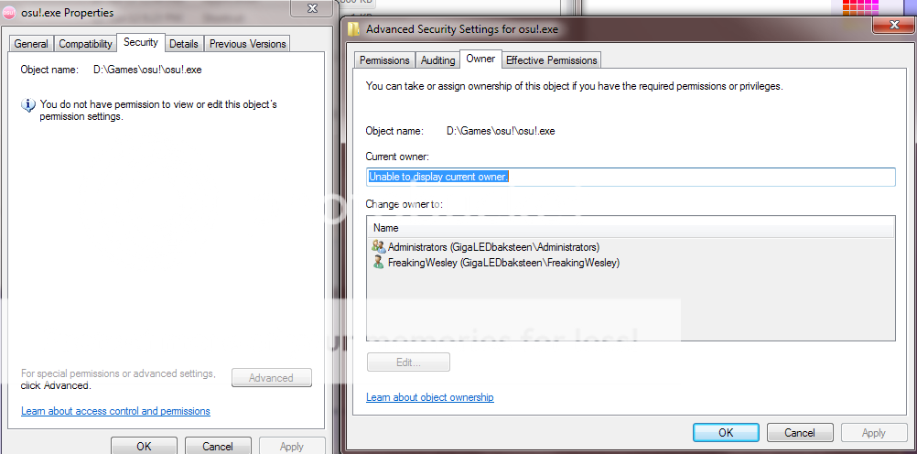The image size is (917, 454).
Task: Click the FreakingWesley user icon
Action: click(x=378, y=262)
